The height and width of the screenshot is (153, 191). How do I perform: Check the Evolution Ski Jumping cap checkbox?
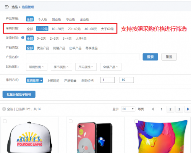5,121
